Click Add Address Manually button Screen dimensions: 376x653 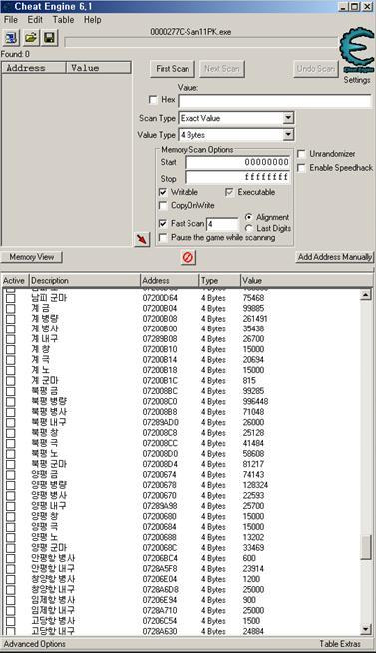335,257
